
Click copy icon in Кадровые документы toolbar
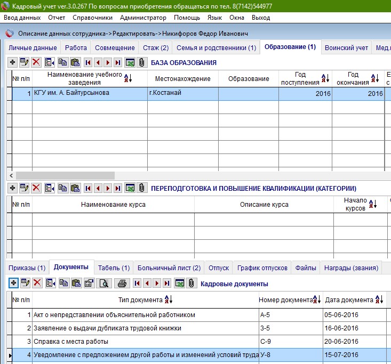coord(63,284)
